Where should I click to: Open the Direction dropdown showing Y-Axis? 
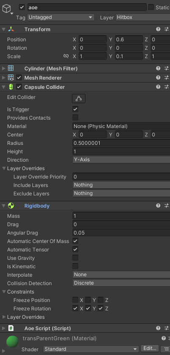click(x=121, y=160)
